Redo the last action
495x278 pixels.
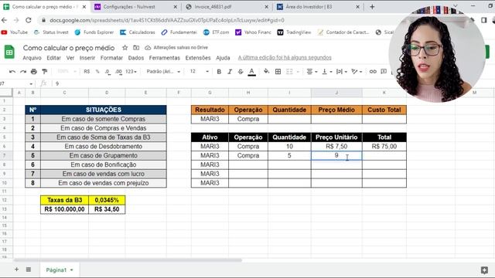point(23,72)
